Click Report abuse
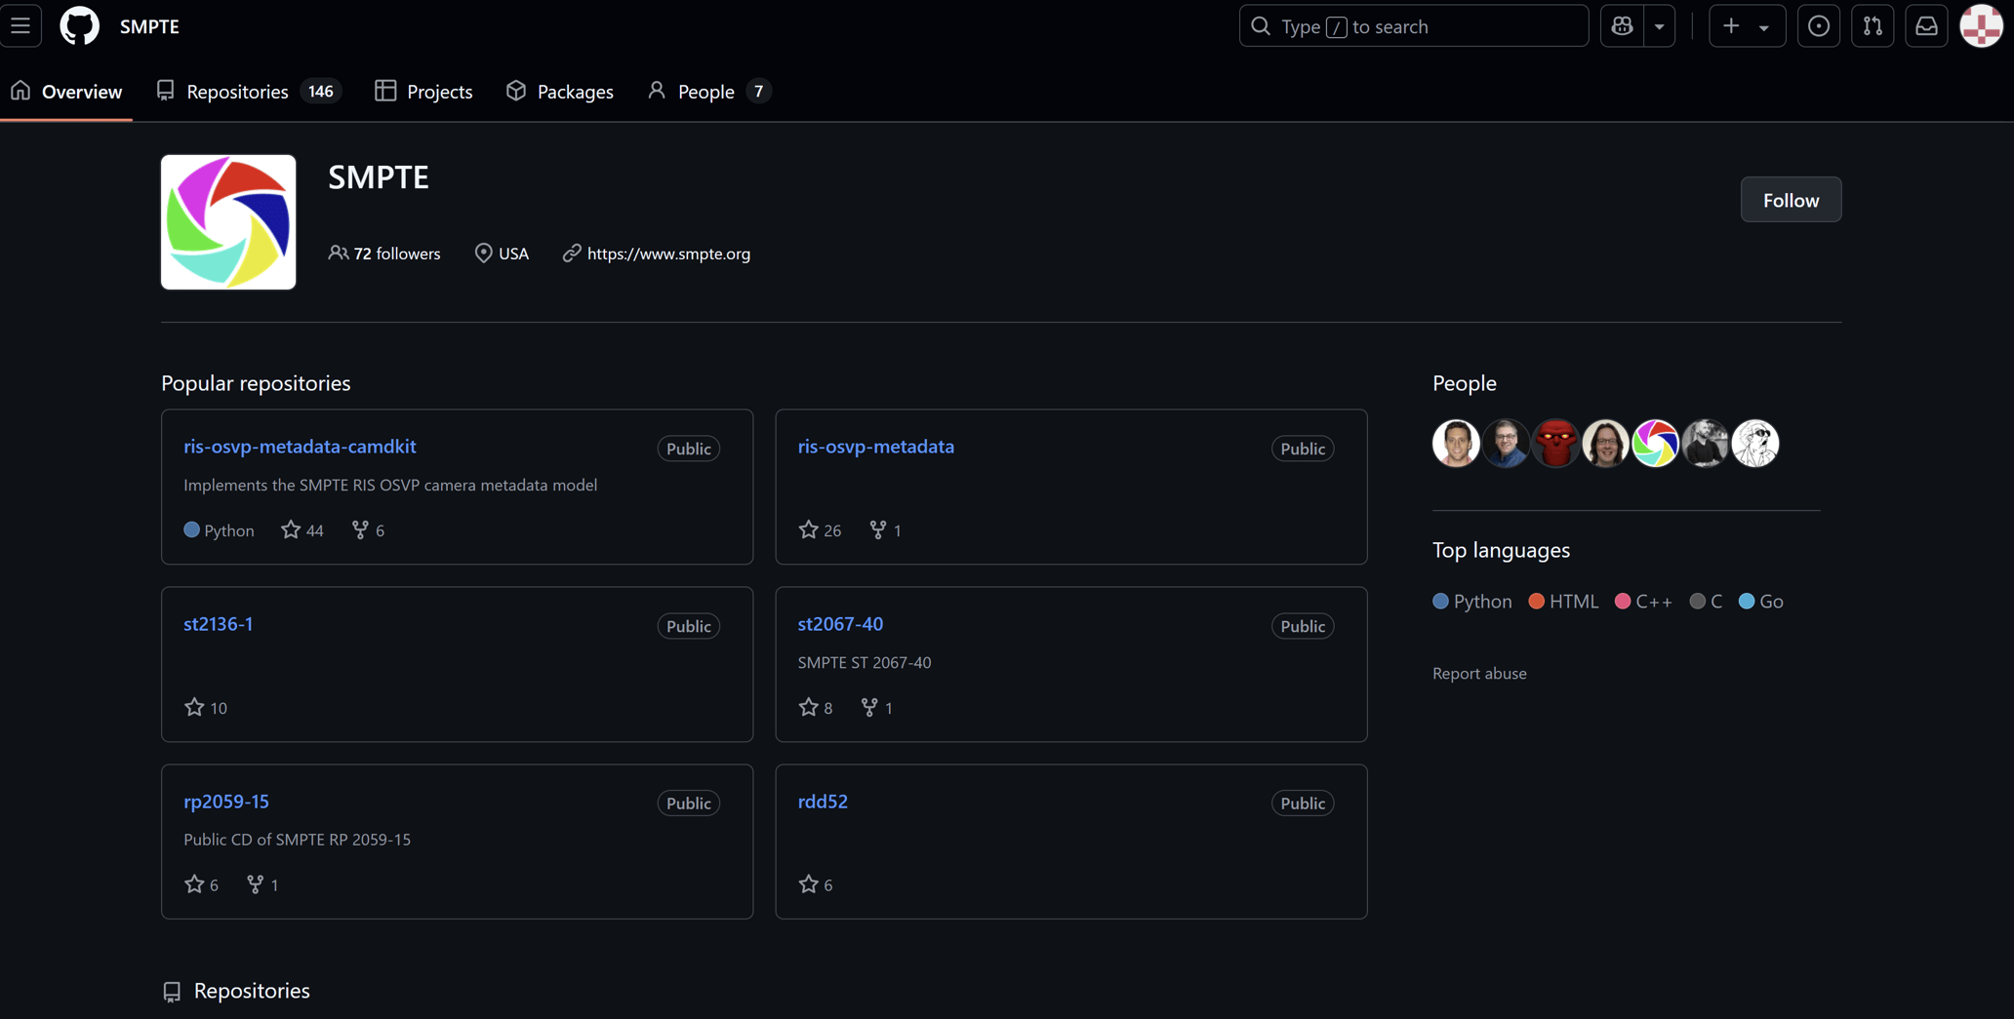The image size is (2014, 1019). [1479, 673]
